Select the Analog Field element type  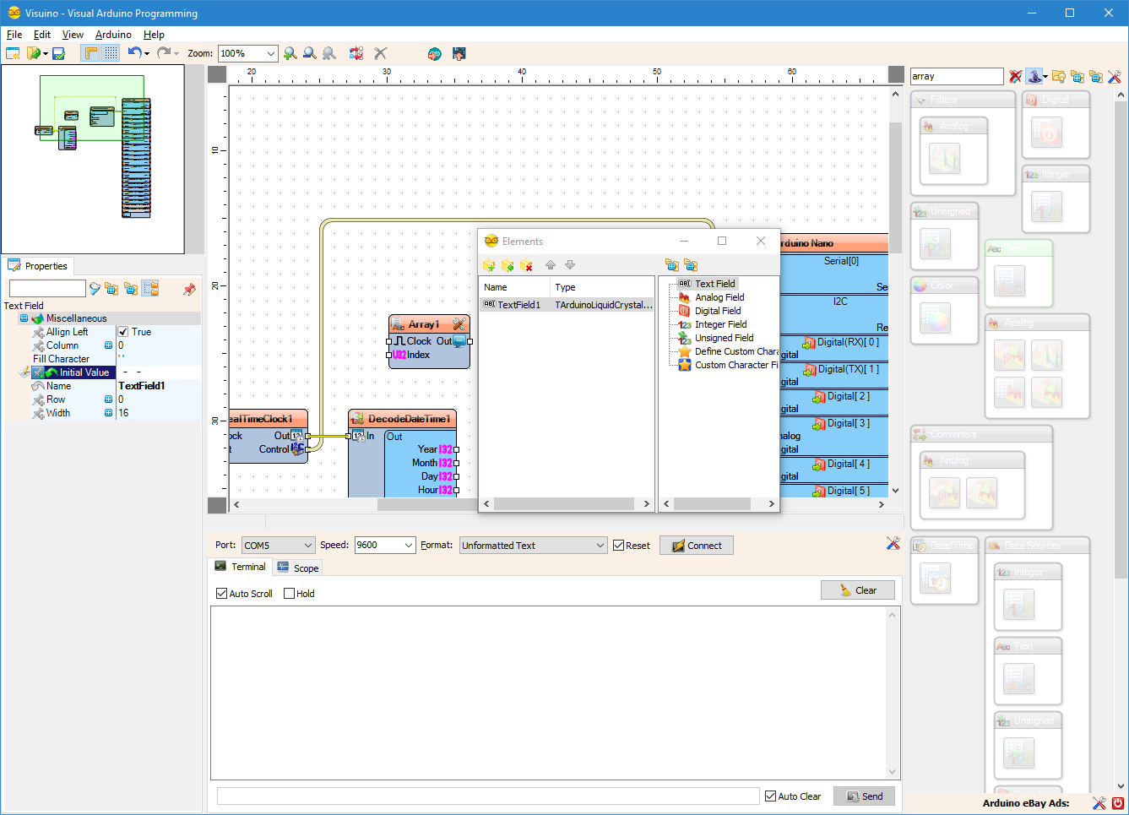click(719, 297)
